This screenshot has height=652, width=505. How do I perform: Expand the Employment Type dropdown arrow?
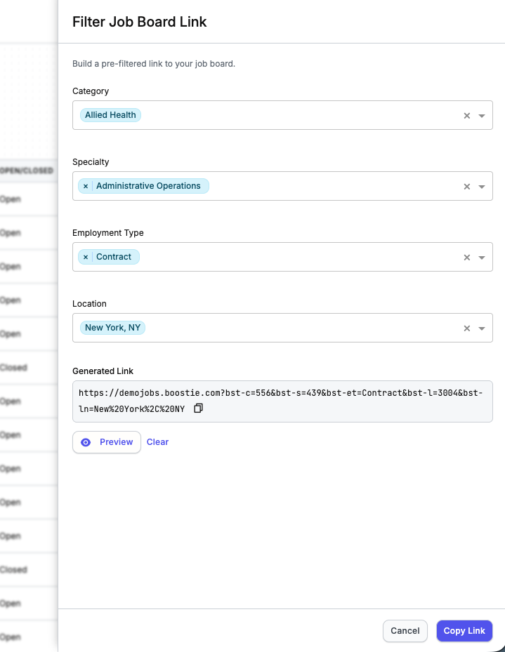tap(482, 258)
